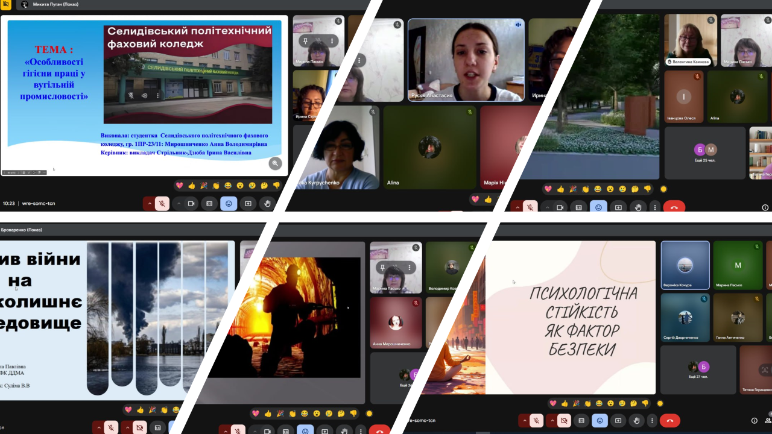Open three-dot menu on Марина Пасько tile, hygiene-topic call
Screen dimensions: 772x434
pyautogui.click(x=332, y=41)
